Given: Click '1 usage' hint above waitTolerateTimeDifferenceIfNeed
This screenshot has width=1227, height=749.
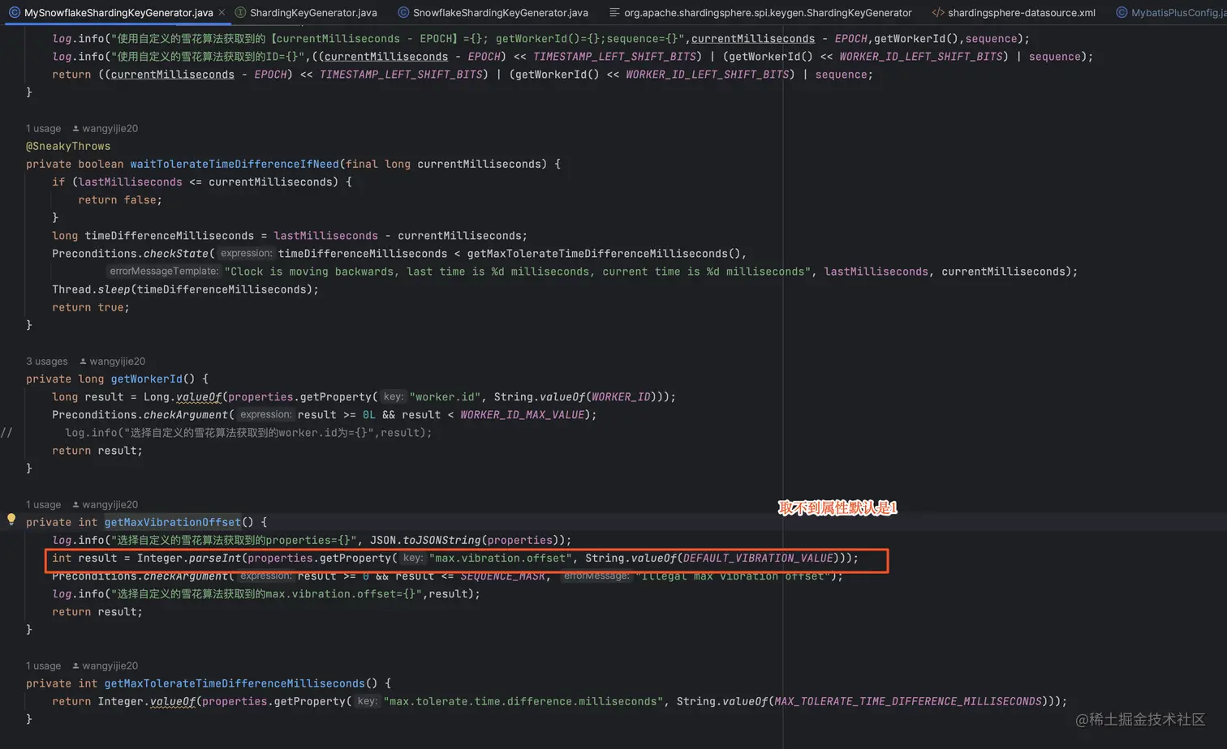Looking at the screenshot, I should point(43,128).
